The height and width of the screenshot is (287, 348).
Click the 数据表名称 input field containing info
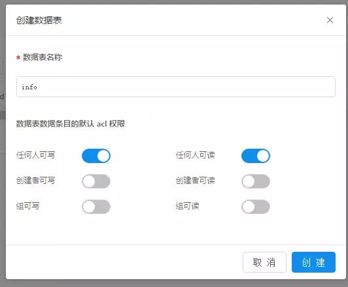pyautogui.click(x=176, y=87)
